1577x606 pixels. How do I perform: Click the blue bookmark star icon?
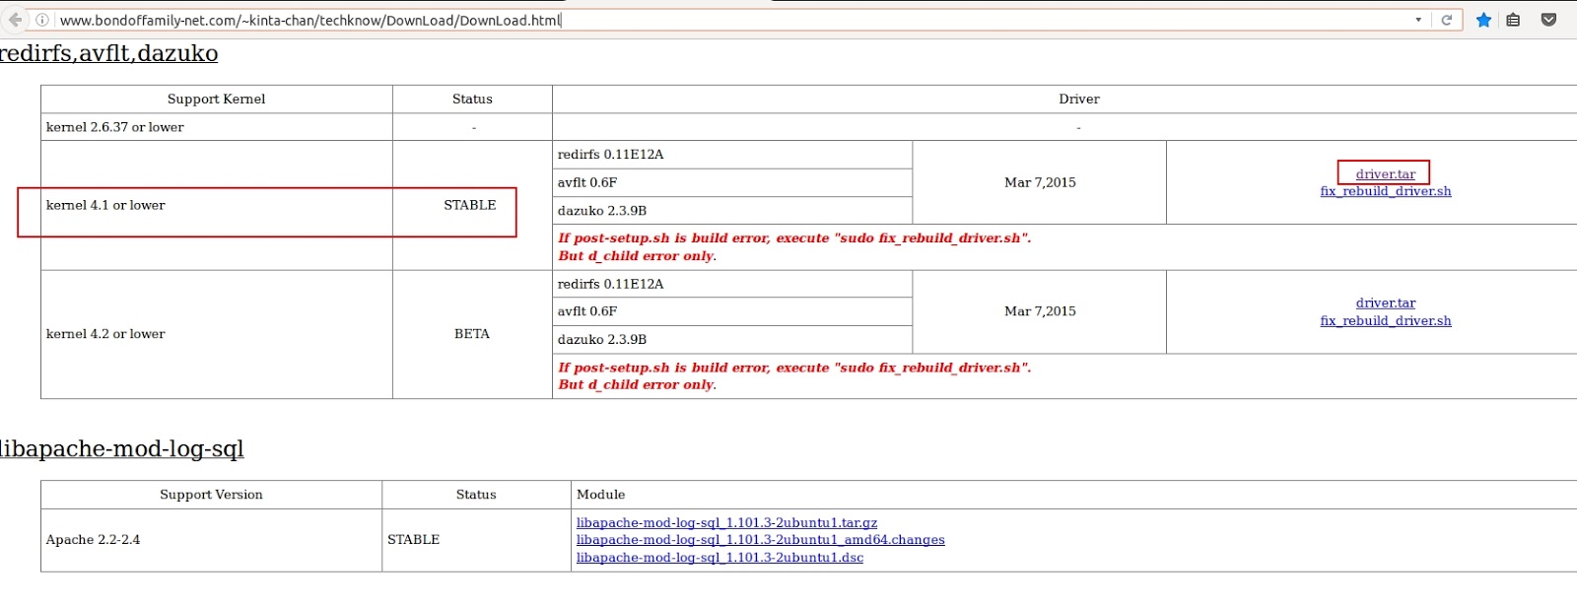pos(1483,20)
